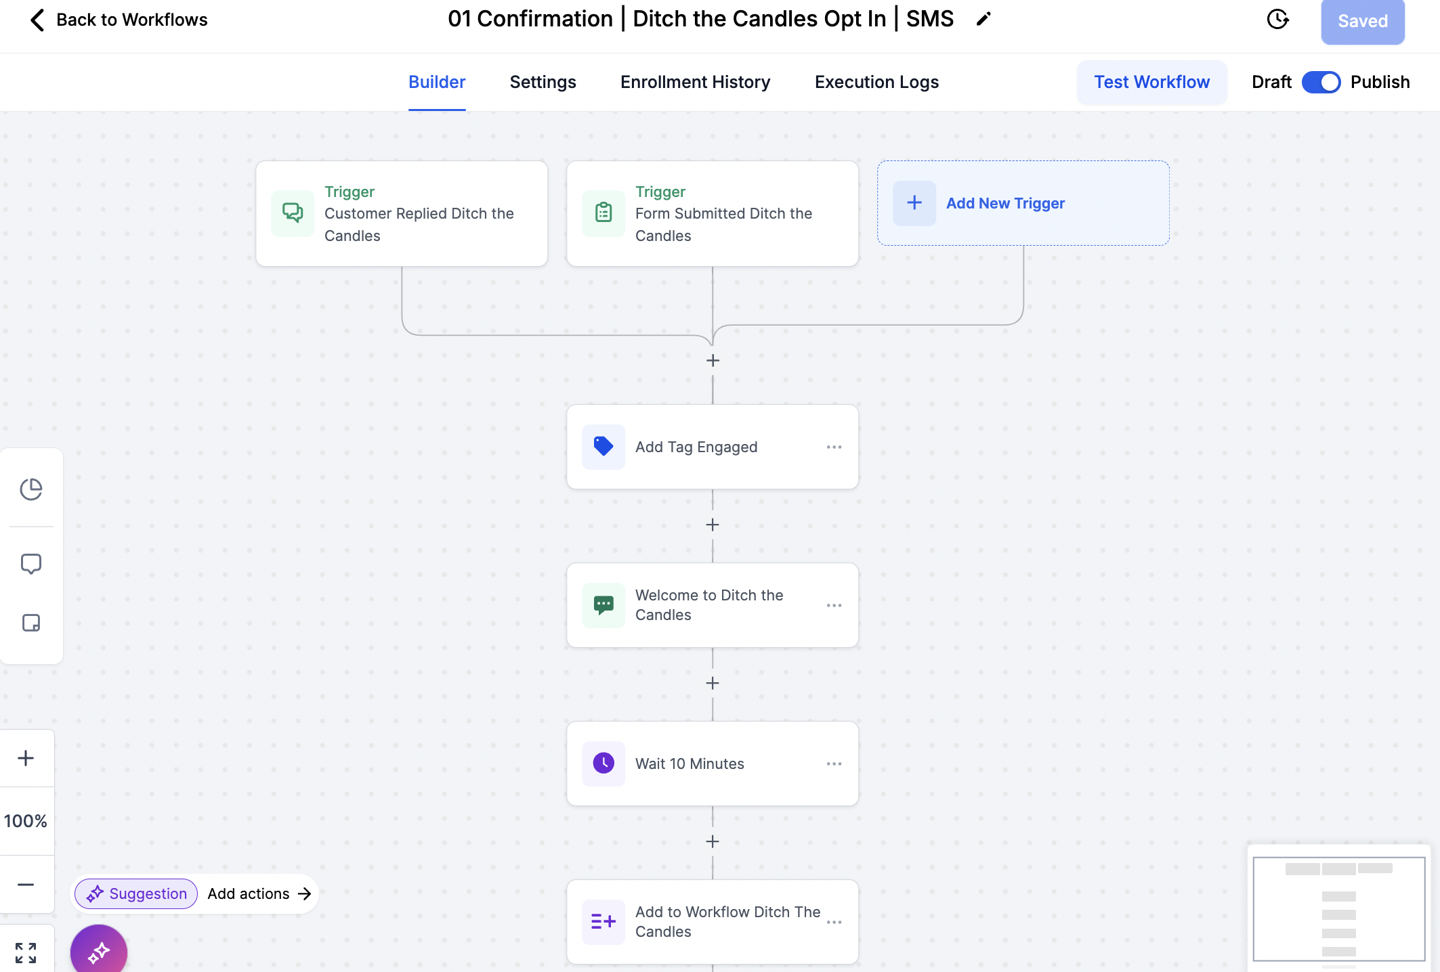Click the Draft label
The height and width of the screenshot is (972, 1440).
click(1271, 82)
